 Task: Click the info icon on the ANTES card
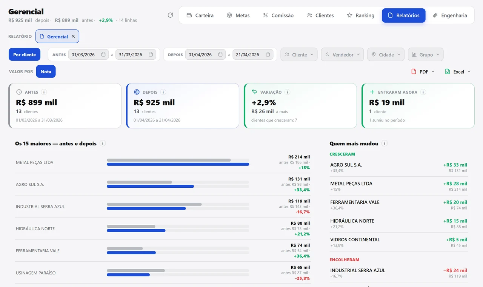coord(44,92)
